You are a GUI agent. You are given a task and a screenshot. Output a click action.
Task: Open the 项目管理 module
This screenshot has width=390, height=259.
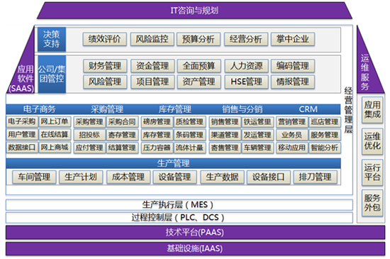coord(152,82)
